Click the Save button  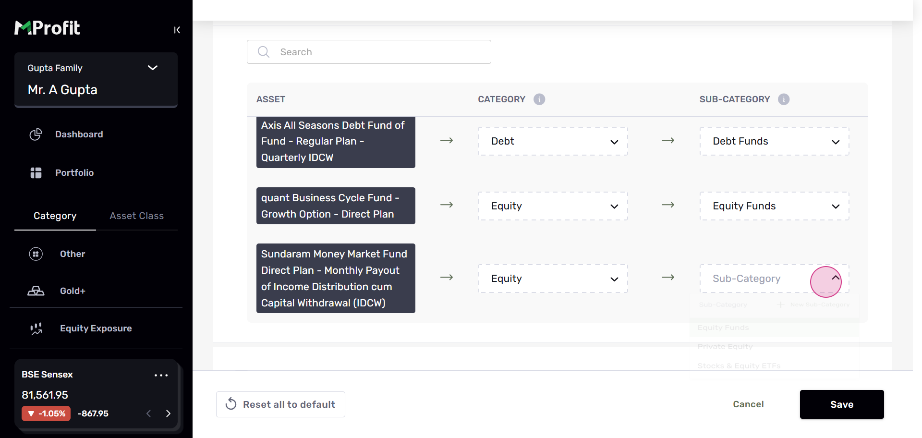tap(841, 404)
